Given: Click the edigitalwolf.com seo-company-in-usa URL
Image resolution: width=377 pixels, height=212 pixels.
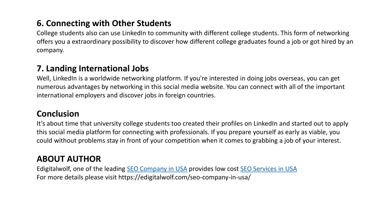Looking at the screenshot, I should 184,177.
